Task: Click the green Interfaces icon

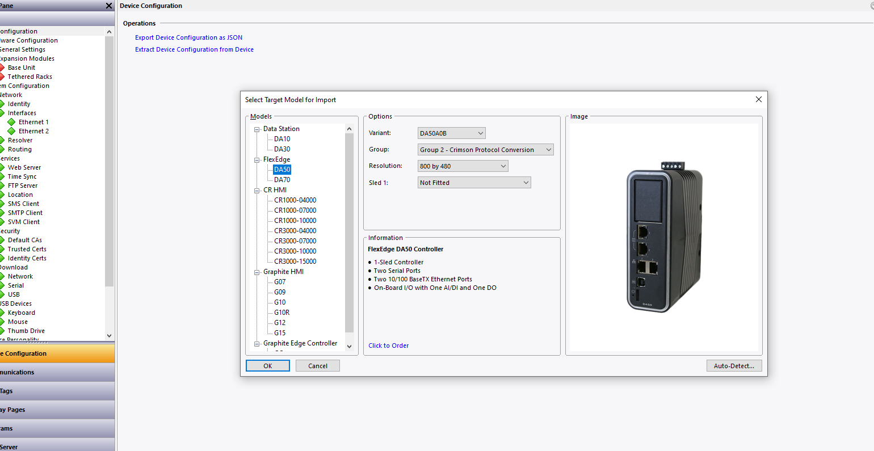Action: point(2,113)
